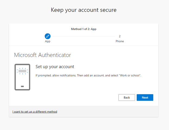Click the 'Phone' step label
This screenshot has width=169, height=130.
coord(120,41)
